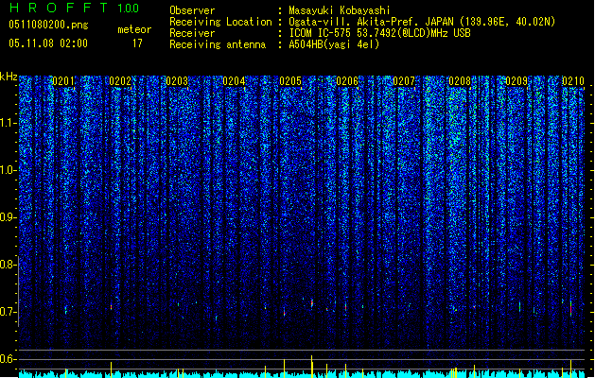Click the red meteor echo near 0210

click(x=570, y=308)
